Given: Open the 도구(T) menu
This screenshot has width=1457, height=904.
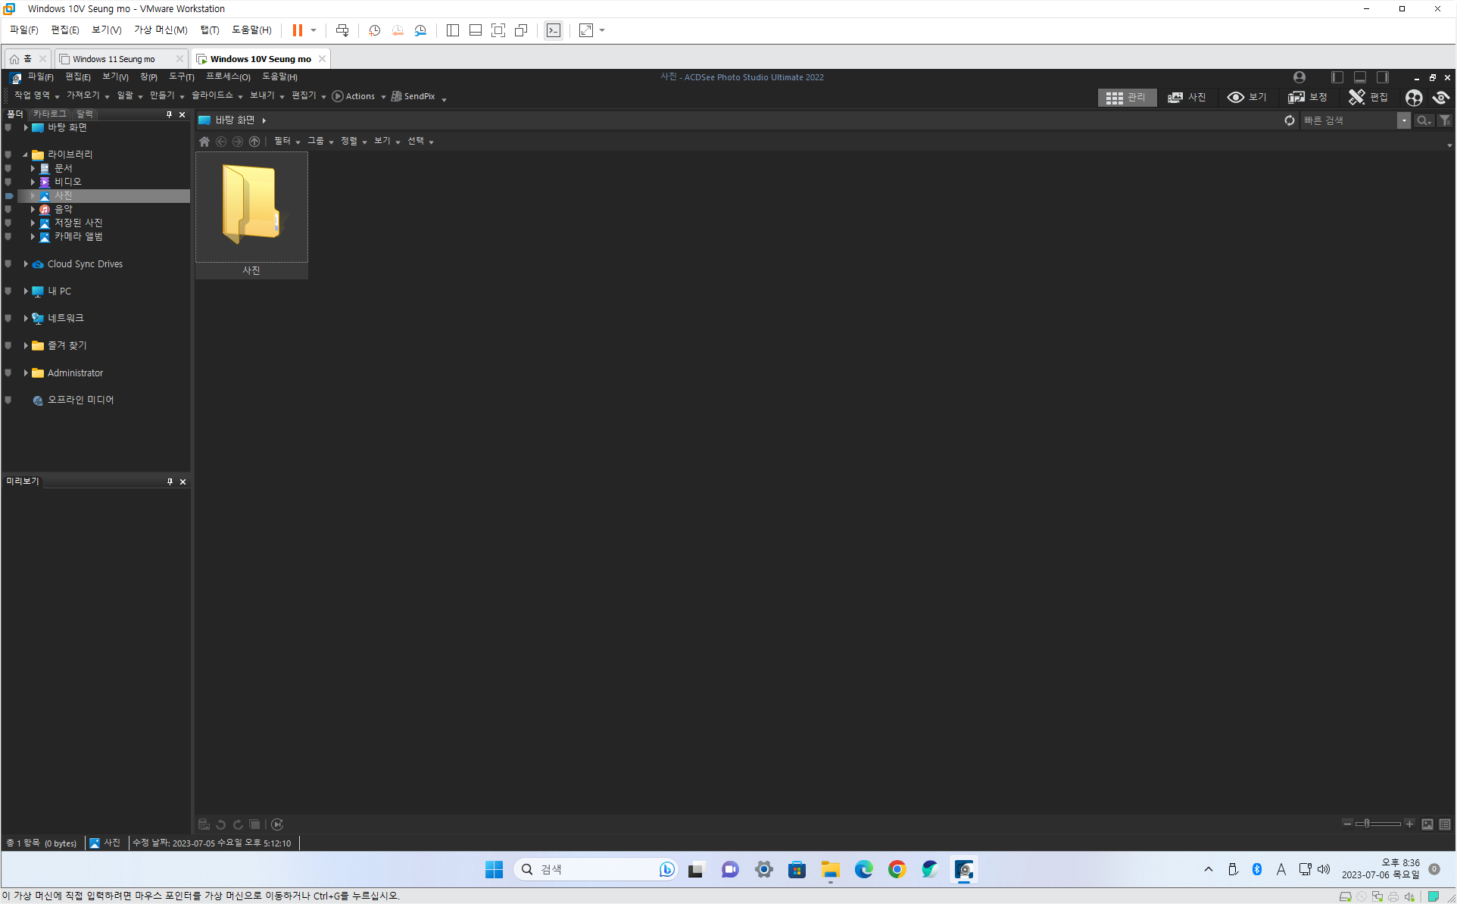Looking at the screenshot, I should [x=181, y=77].
